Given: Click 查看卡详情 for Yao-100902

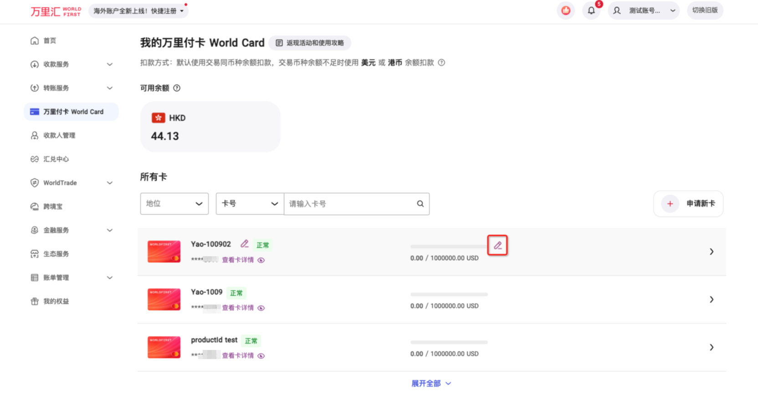Looking at the screenshot, I should [x=238, y=260].
